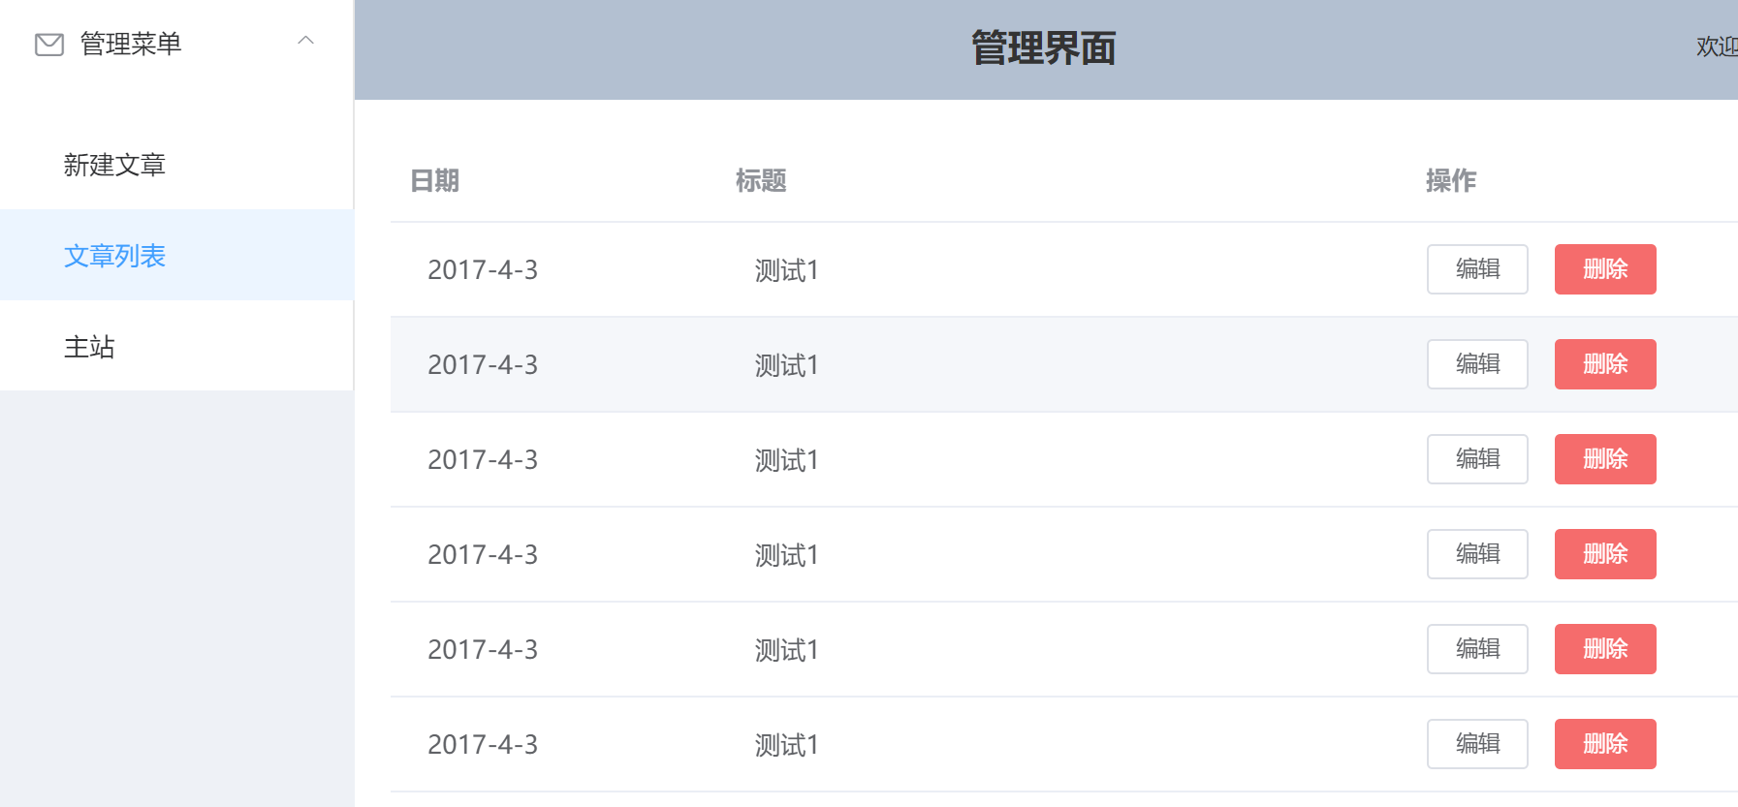This screenshot has width=1738, height=807.
Task: Edit the third 测试1 entry
Action: (x=1476, y=459)
